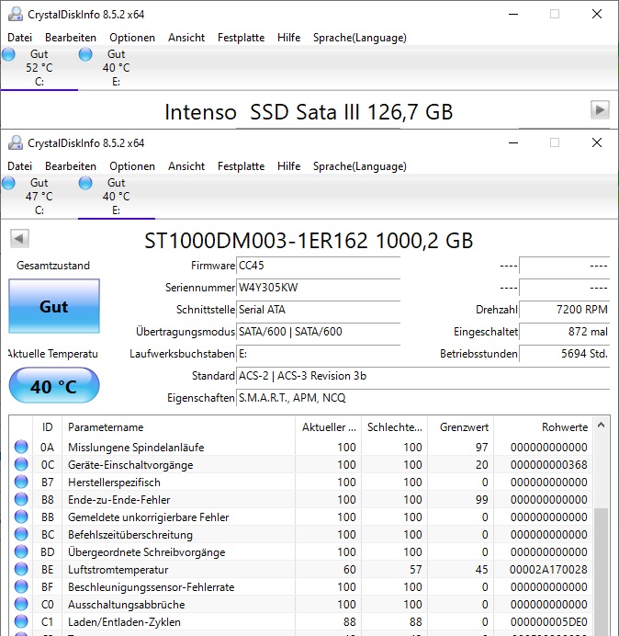Click the status orb for Befehlszeitüberschreitung

[21, 534]
